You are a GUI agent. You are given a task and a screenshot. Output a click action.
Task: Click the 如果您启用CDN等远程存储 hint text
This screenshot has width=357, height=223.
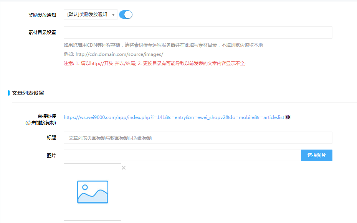pyautogui.click(x=163, y=45)
